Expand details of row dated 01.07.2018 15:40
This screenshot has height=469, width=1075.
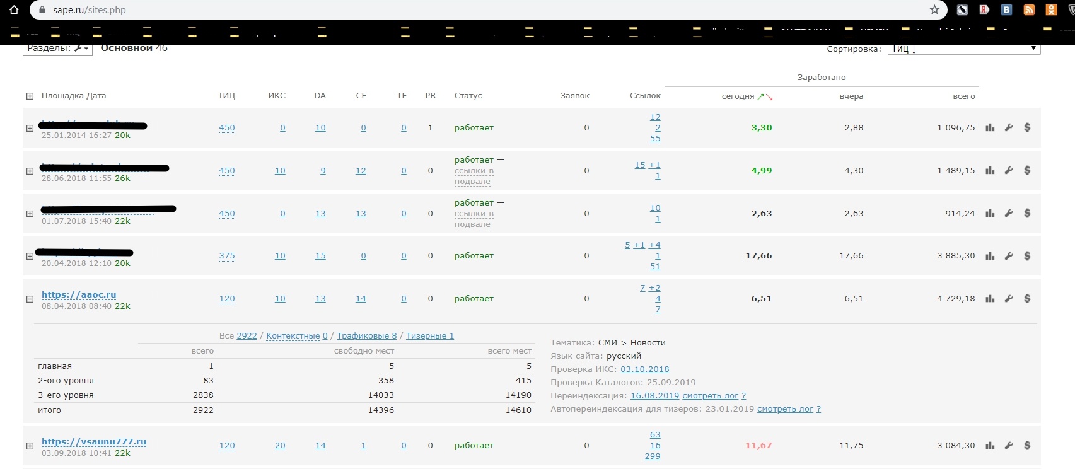(x=30, y=214)
